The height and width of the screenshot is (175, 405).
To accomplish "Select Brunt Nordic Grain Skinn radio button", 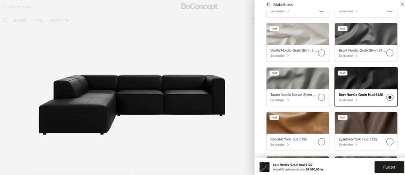I will pos(390,53).
